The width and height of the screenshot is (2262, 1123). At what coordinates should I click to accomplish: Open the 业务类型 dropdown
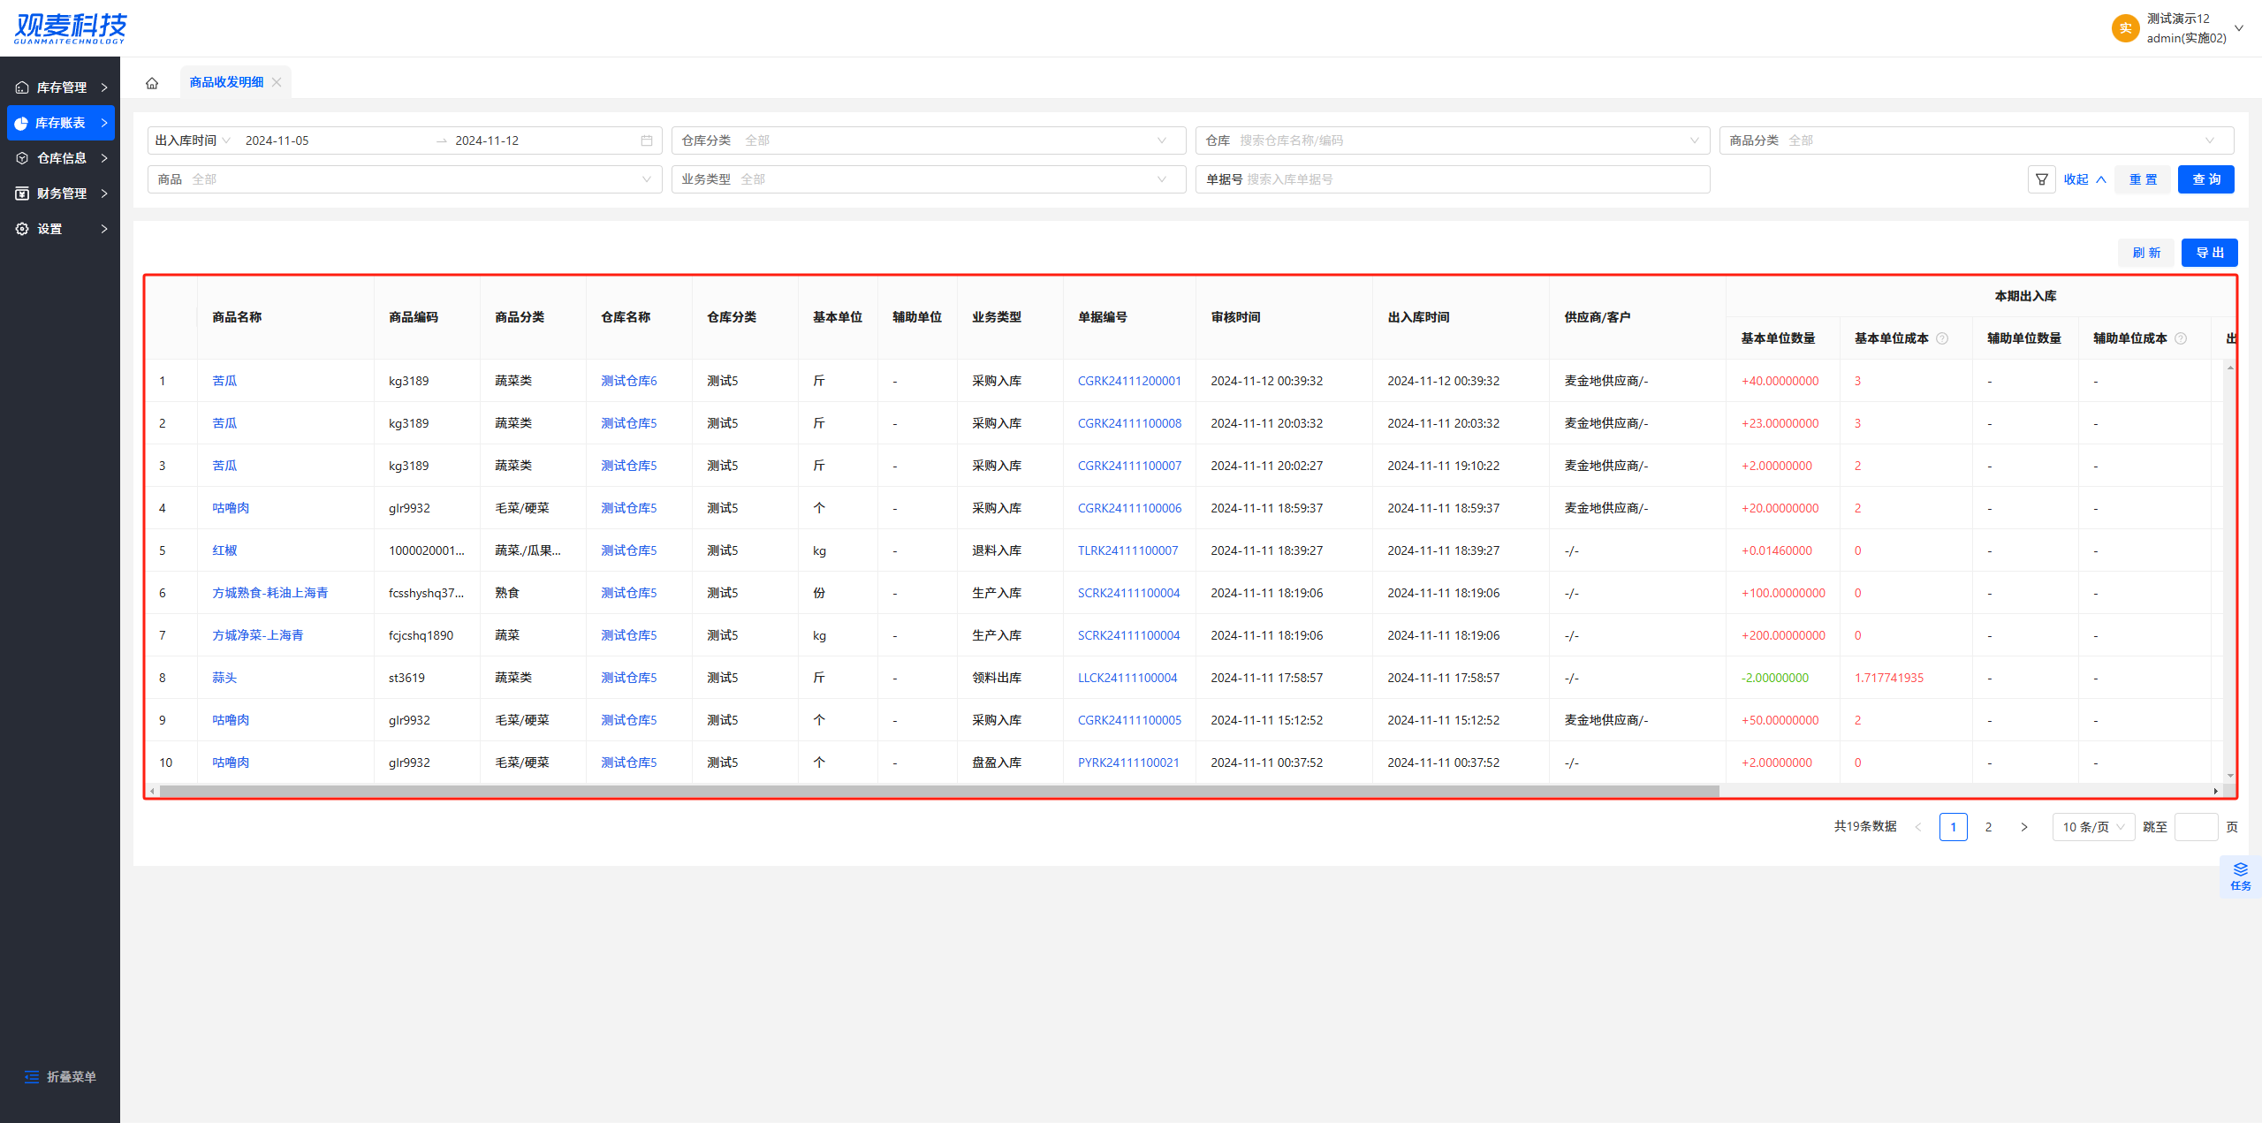[x=928, y=179]
